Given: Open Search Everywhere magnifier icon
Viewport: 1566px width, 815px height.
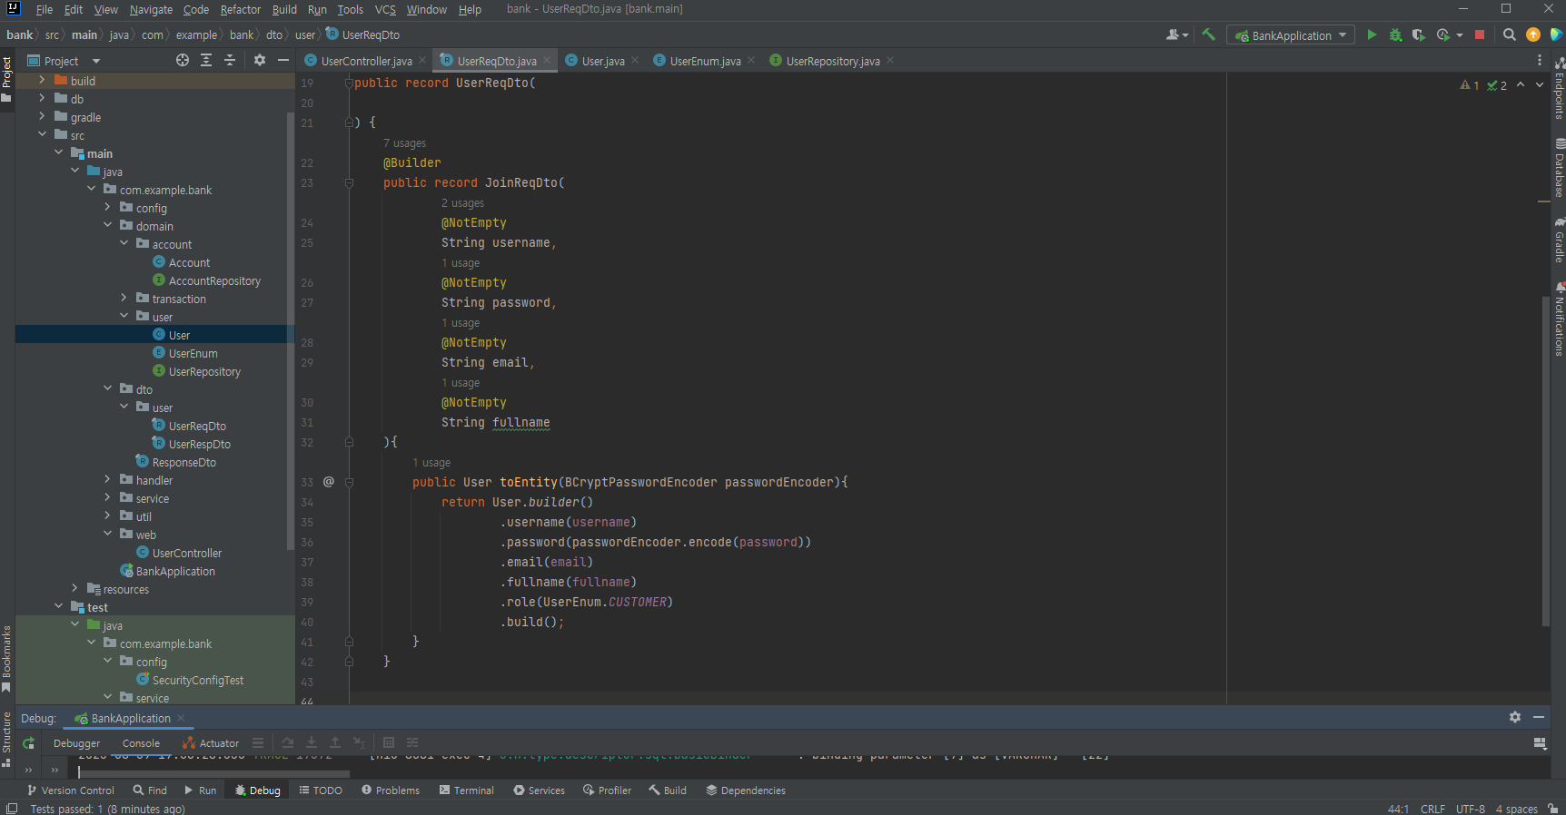Looking at the screenshot, I should point(1510,34).
